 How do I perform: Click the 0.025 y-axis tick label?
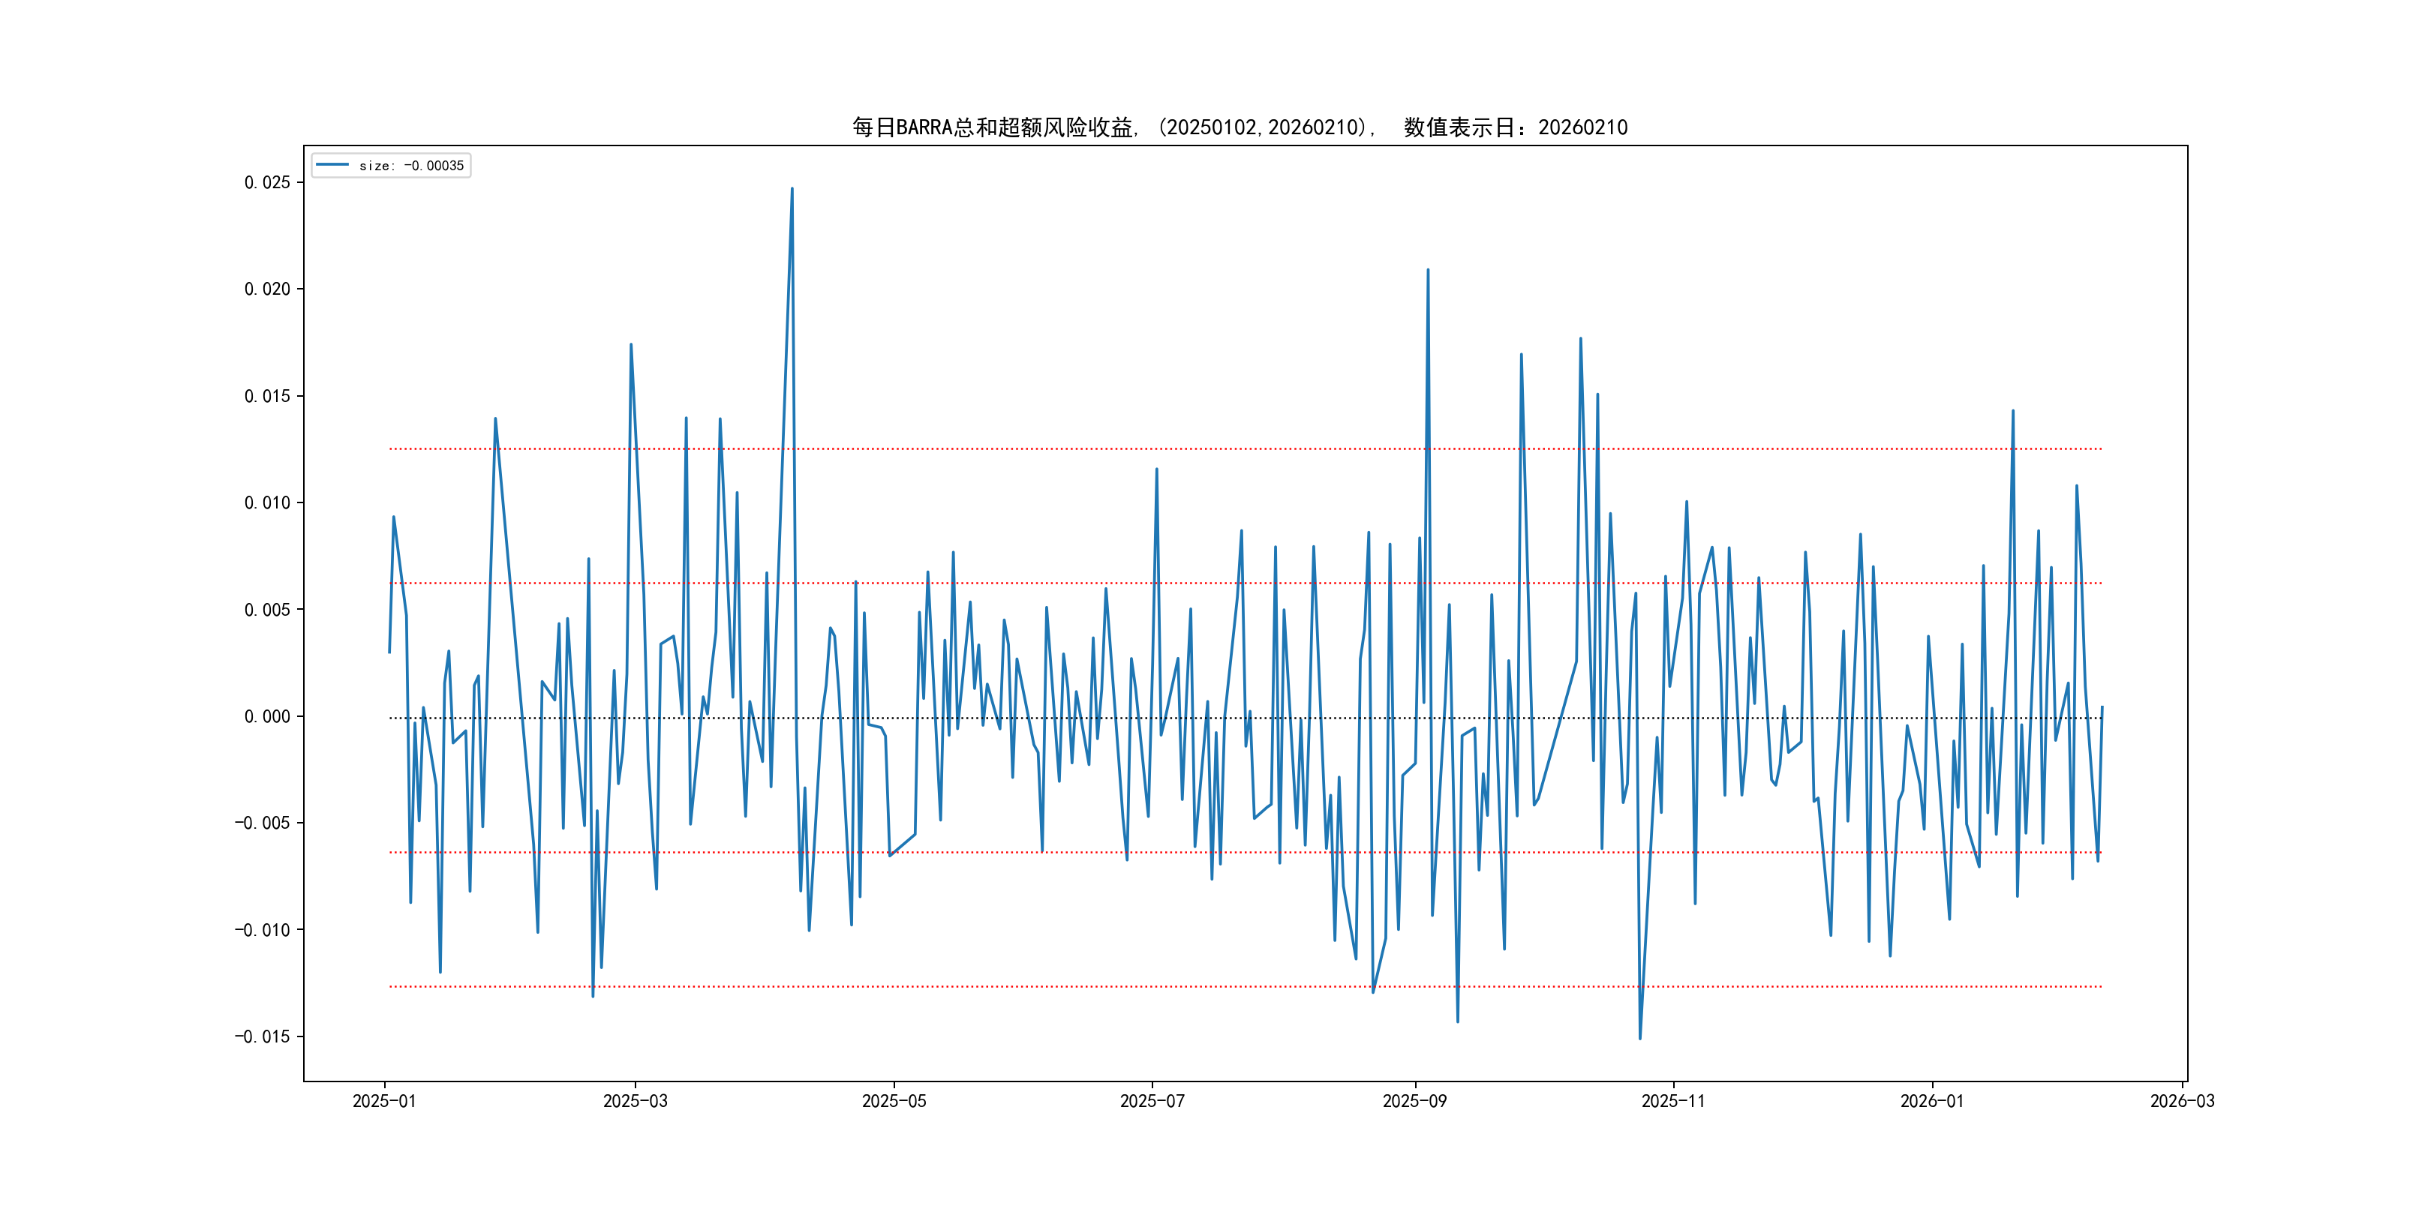pyautogui.click(x=267, y=182)
